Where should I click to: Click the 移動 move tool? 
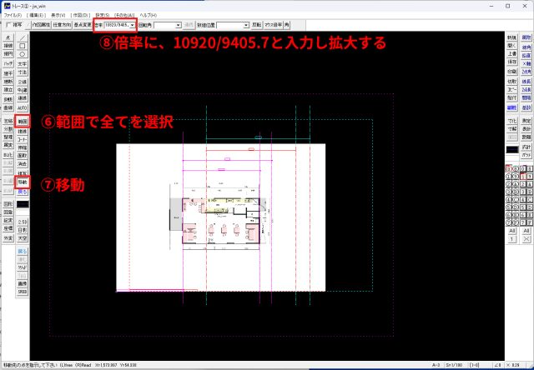(23, 182)
